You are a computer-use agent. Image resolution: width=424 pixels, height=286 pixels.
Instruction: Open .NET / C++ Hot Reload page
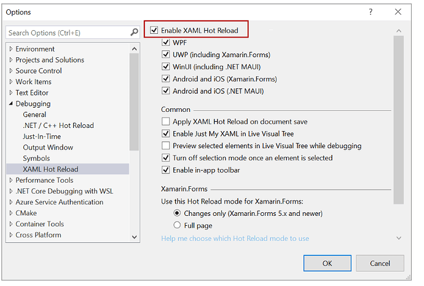point(58,125)
